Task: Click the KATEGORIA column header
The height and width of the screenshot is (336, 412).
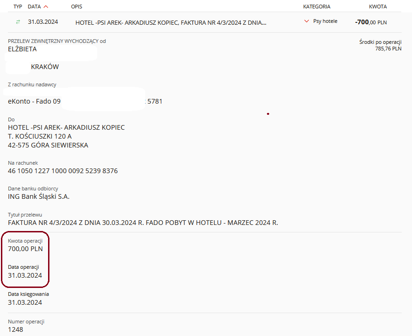Action: (x=316, y=7)
